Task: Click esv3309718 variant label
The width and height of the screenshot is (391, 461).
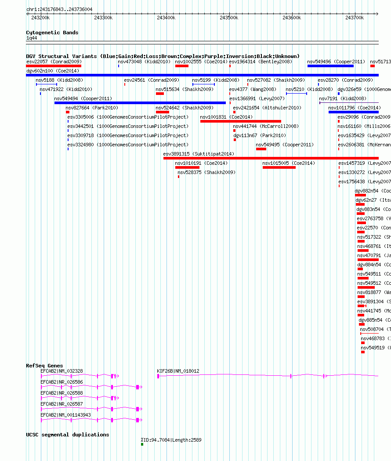Action: (128, 135)
